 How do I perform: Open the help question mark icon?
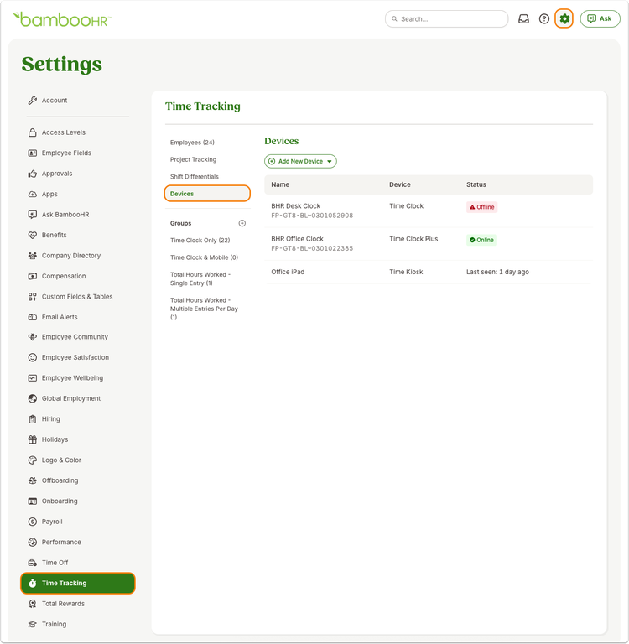[544, 19]
